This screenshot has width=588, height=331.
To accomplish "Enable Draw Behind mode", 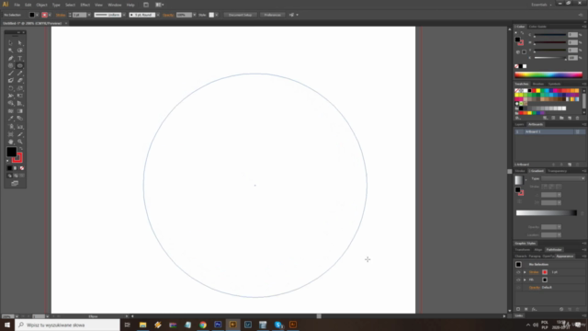I will 16,176.
